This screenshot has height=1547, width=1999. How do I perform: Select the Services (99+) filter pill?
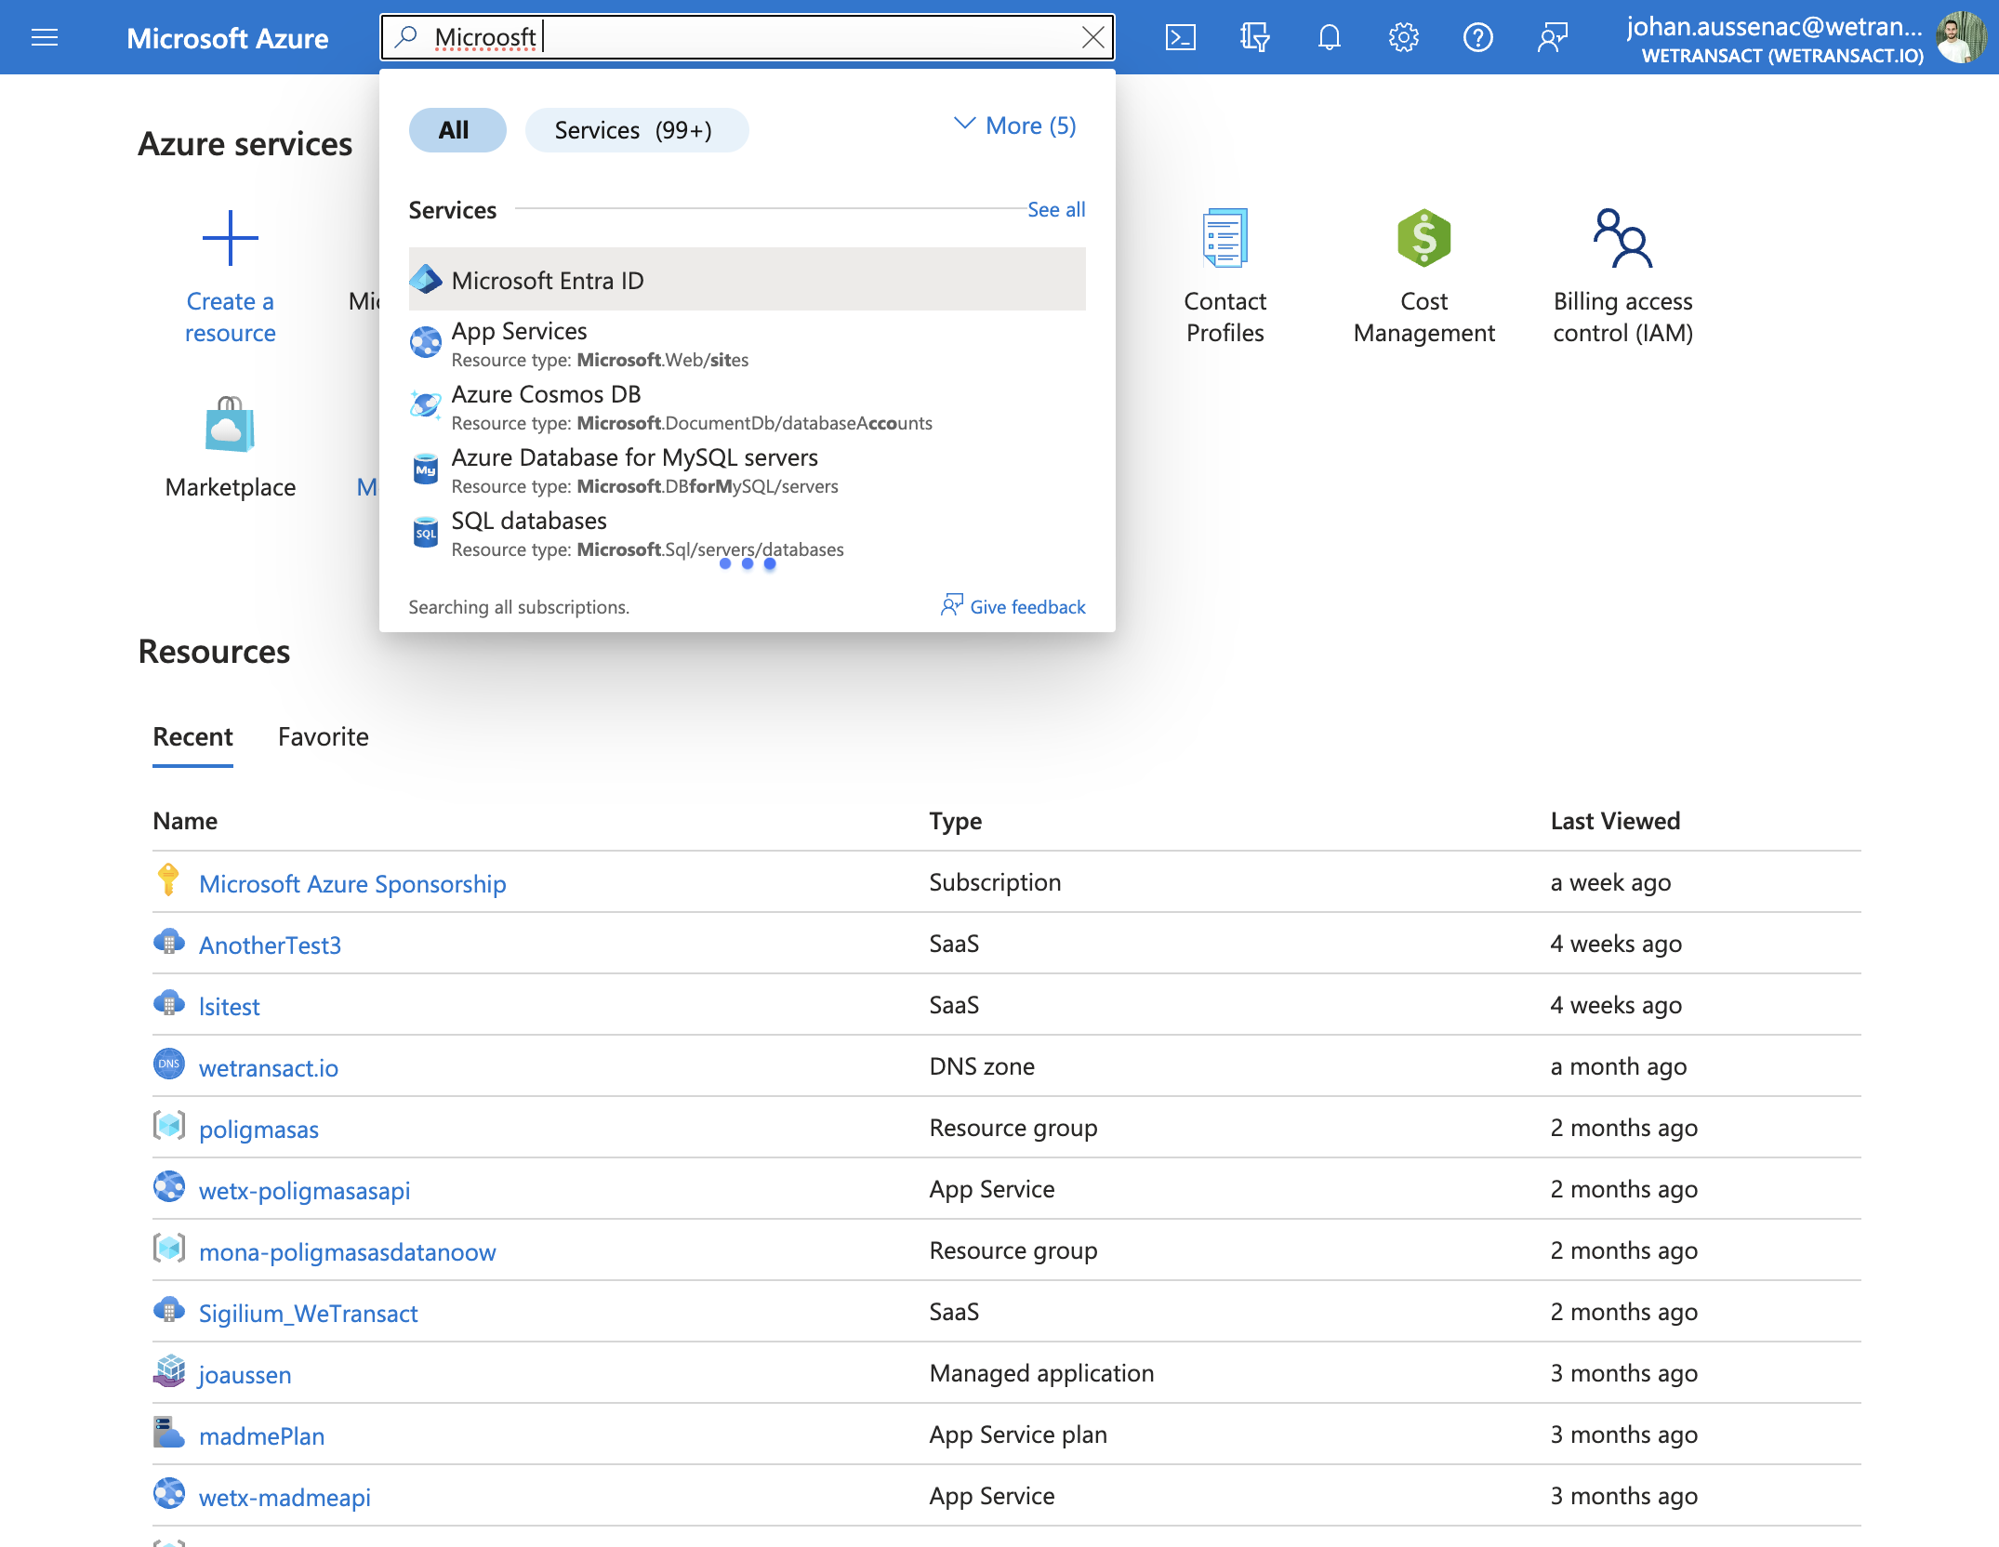coord(637,129)
